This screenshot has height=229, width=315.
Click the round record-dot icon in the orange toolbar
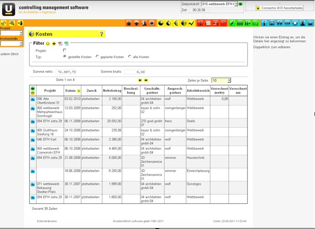152,23
